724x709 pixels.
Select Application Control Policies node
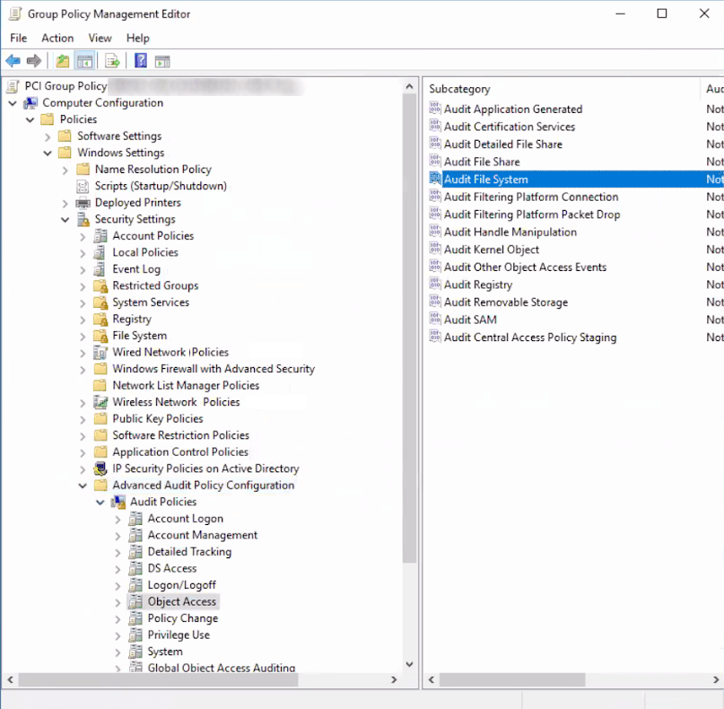[180, 451]
